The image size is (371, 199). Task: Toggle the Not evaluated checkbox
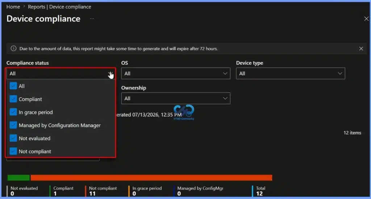(x=13, y=138)
